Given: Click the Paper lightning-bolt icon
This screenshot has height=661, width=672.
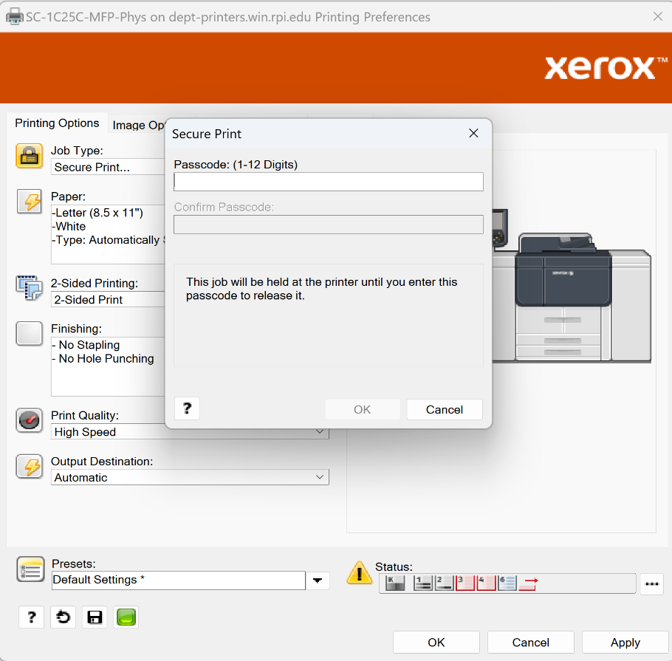Looking at the screenshot, I should click(x=29, y=201).
